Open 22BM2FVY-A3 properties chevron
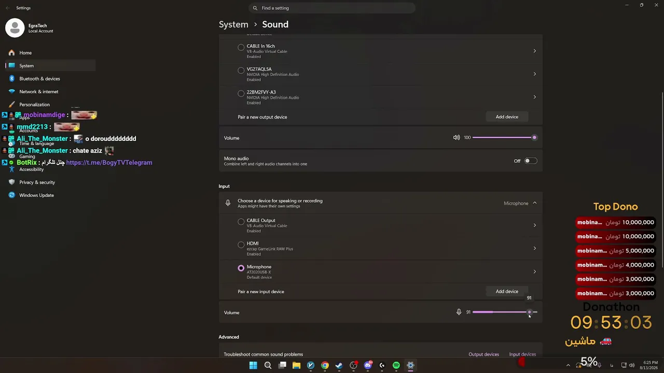Image resolution: width=664 pixels, height=373 pixels. [x=535, y=97]
